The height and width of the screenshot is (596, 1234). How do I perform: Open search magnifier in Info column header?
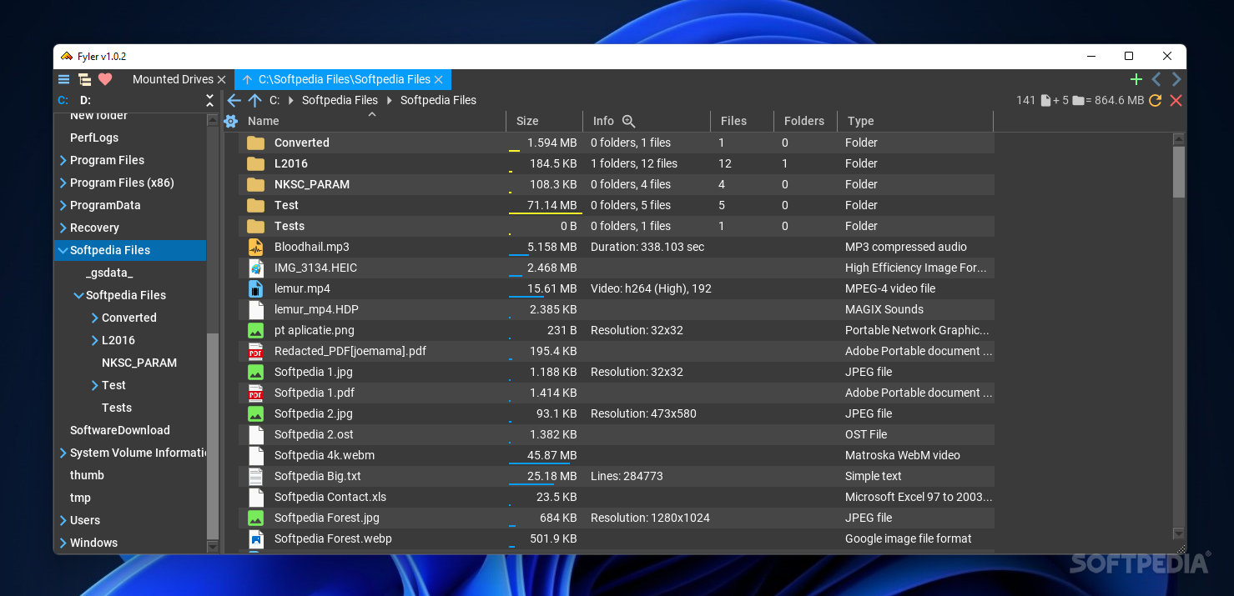click(x=629, y=121)
